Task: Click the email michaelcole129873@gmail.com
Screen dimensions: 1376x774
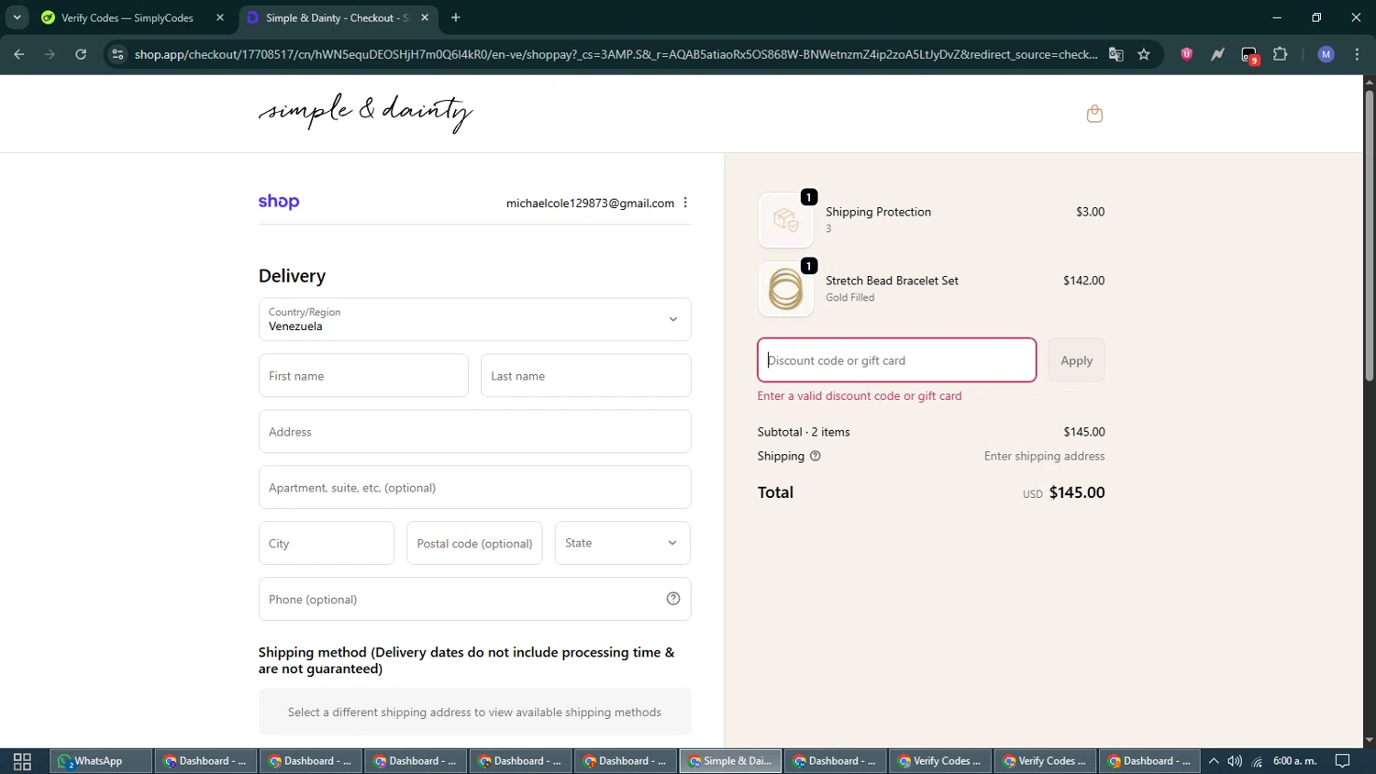Action: 590,203
